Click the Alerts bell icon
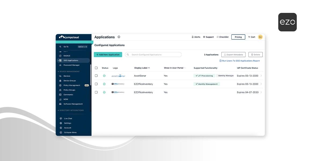322x161 pixels. coord(192,37)
